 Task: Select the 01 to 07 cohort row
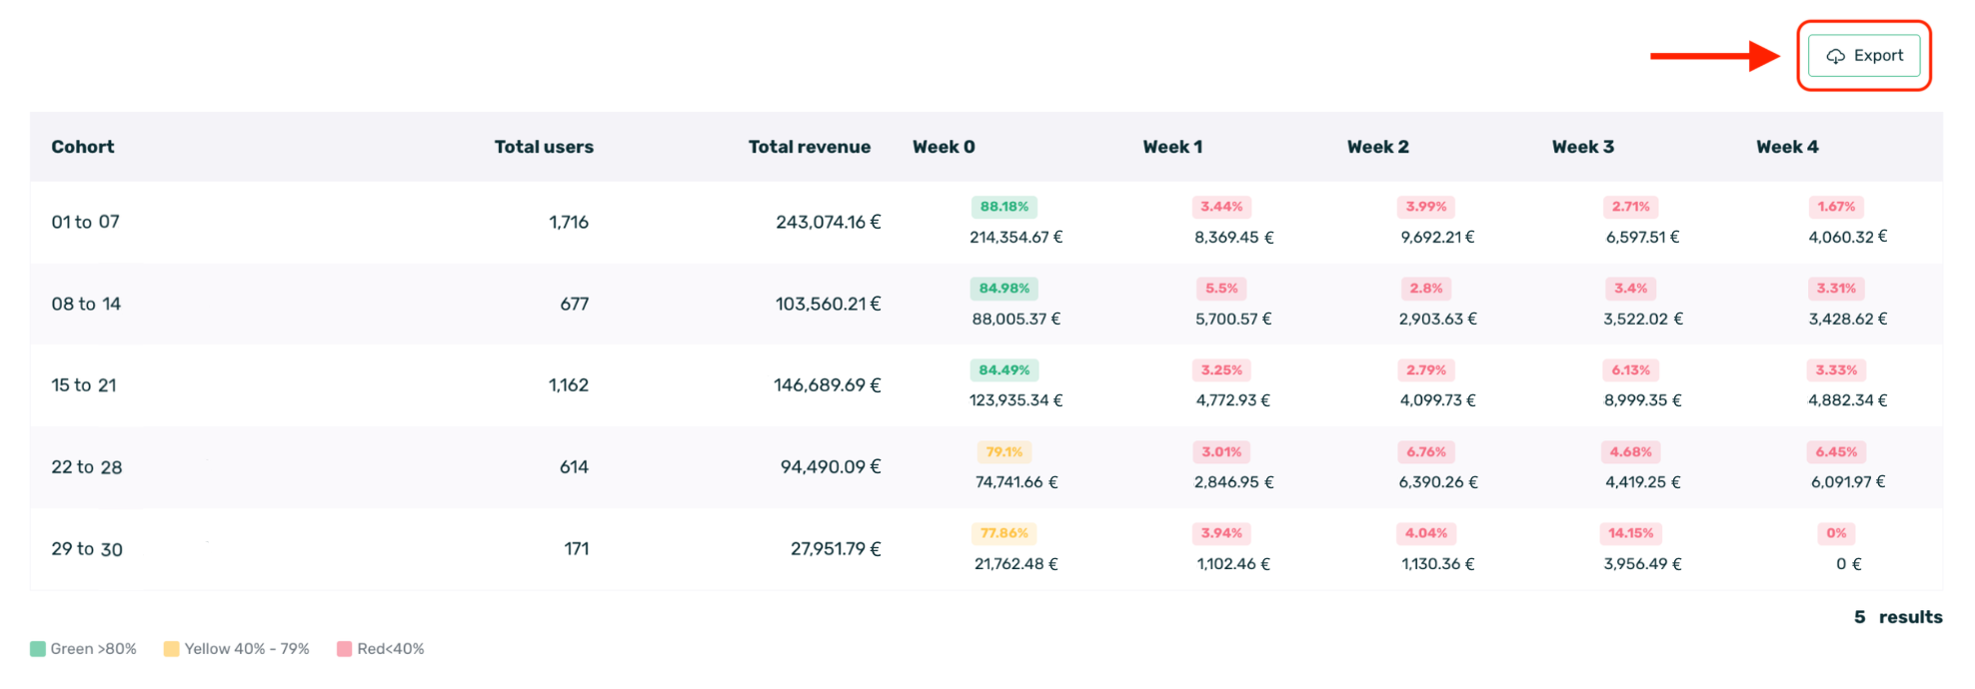tap(86, 222)
